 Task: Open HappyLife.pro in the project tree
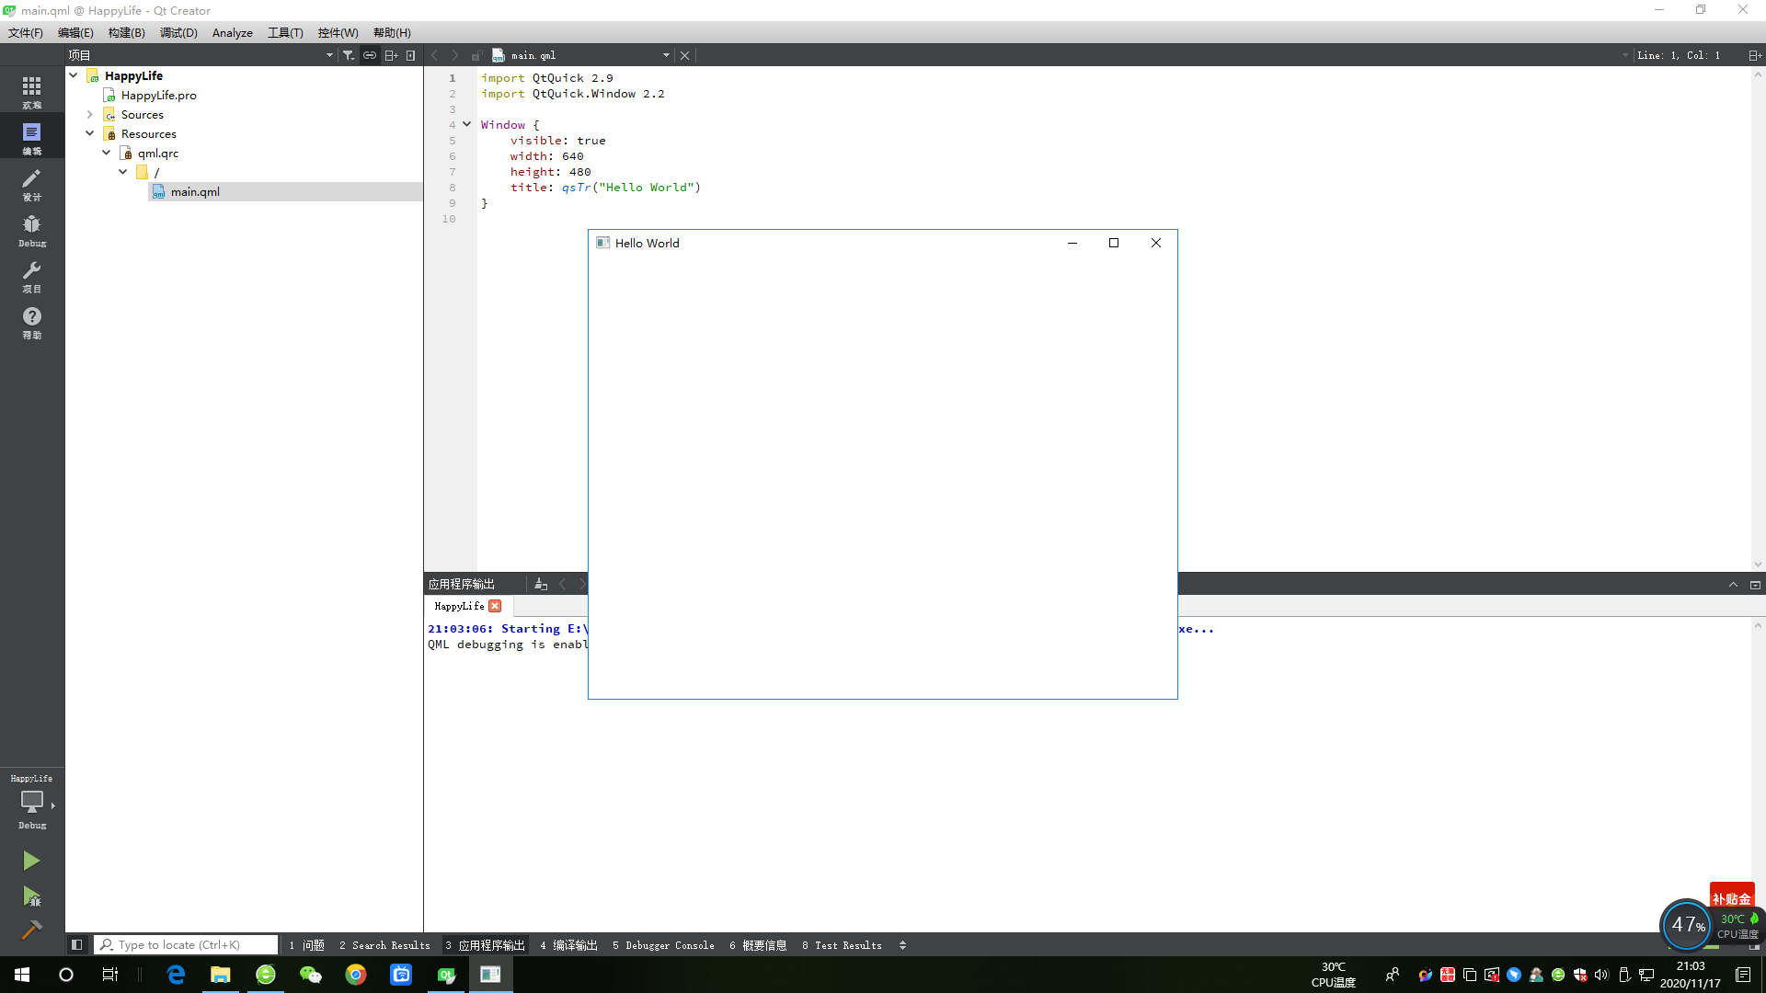[158, 96]
